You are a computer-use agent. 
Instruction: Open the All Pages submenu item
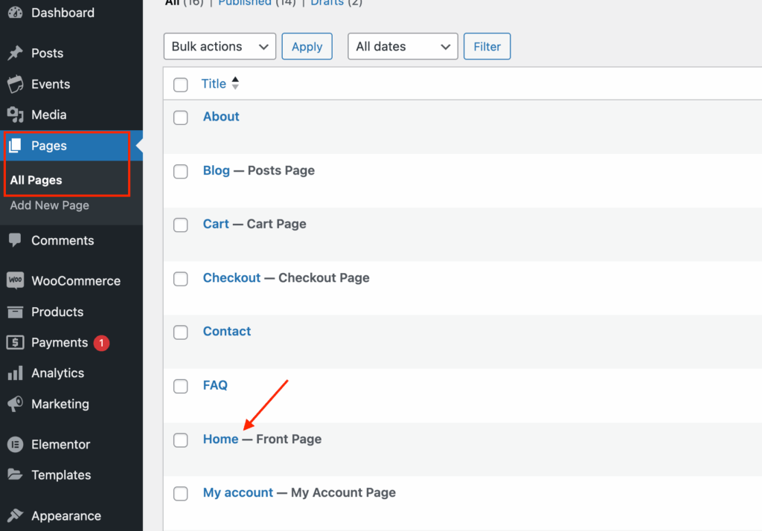36,180
